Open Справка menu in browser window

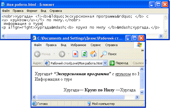tap(111, 45)
